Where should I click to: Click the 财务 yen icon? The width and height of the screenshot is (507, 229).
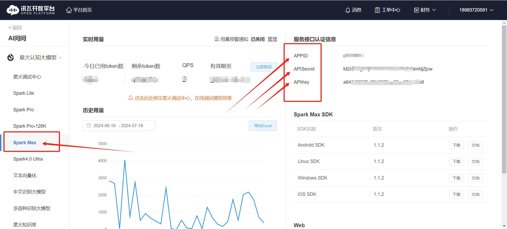[x=416, y=10]
